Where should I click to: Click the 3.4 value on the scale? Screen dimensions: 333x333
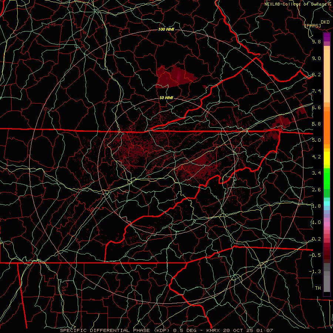pos(316,173)
